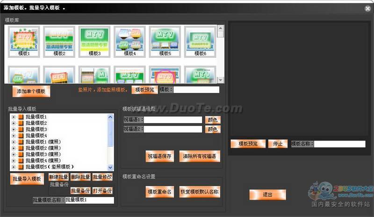Click the book icon of 批量模板4 (横照)
Viewport: 374px width, 217px height.
21,161
